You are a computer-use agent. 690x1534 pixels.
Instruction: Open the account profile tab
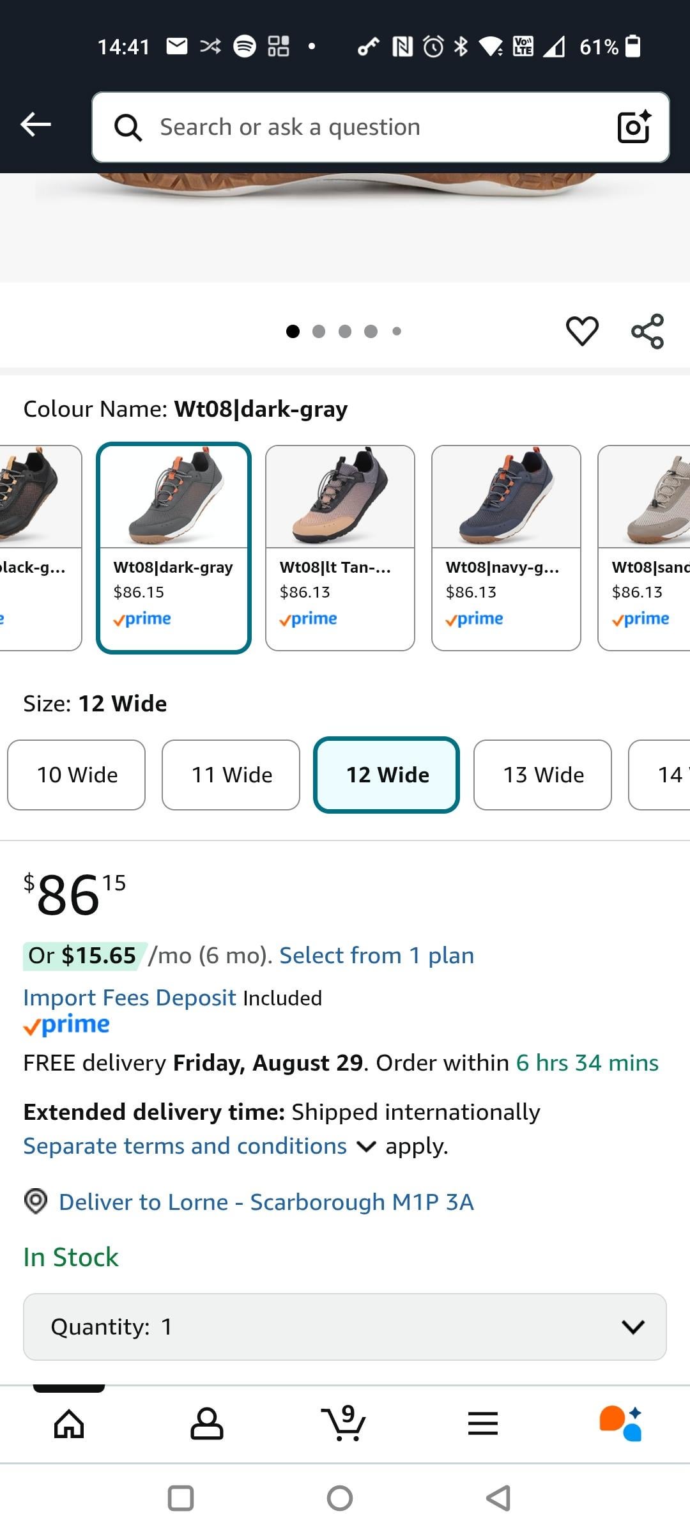coord(207,1424)
